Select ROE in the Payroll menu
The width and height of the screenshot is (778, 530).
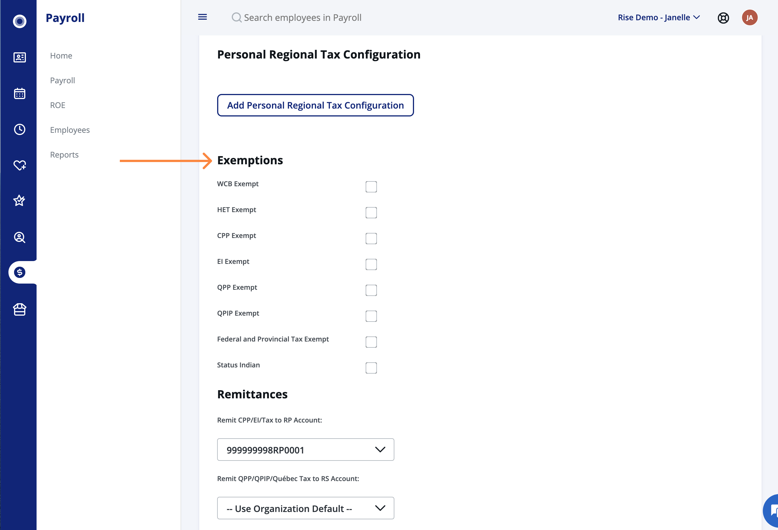[58, 105]
